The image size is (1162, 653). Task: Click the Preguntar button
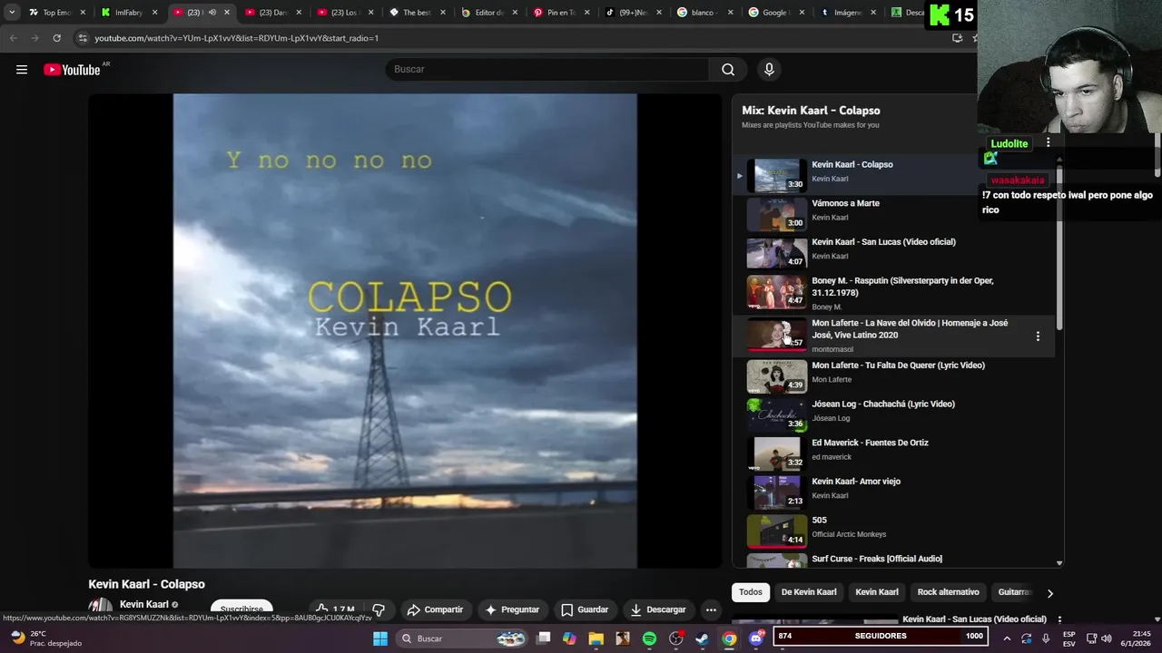point(512,609)
